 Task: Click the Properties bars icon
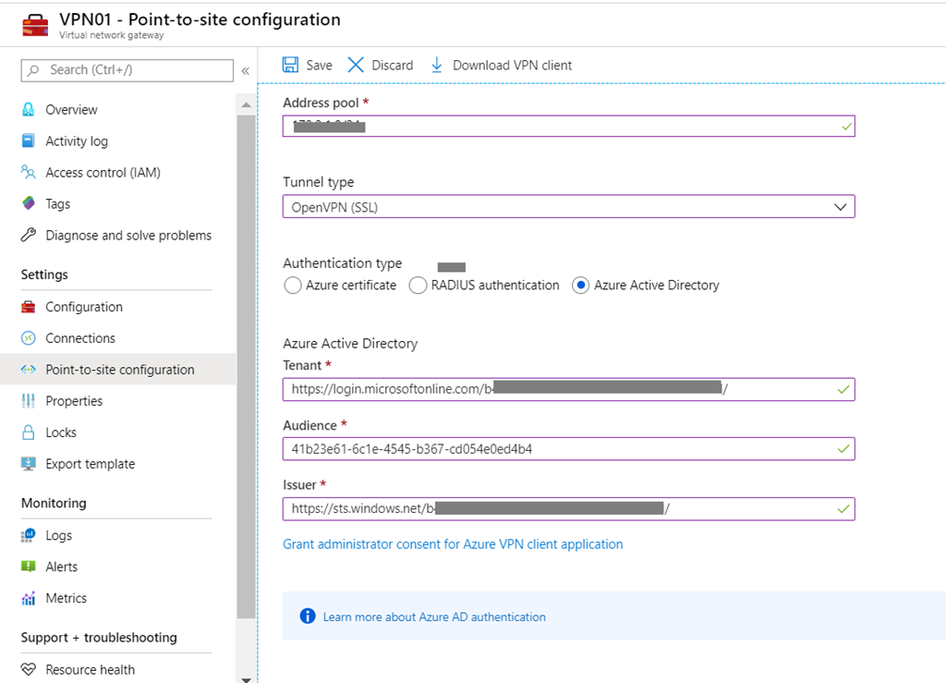pos(29,400)
